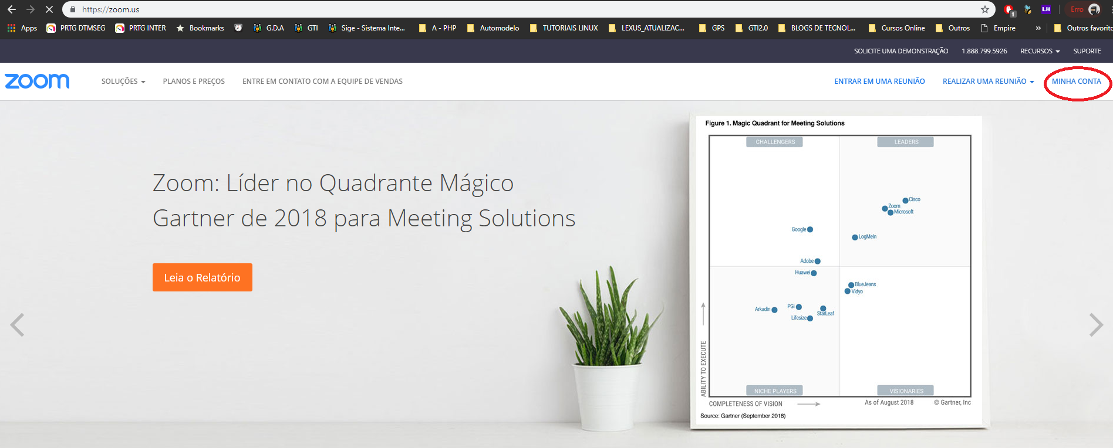The width and height of the screenshot is (1113, 448).
Task: Open the Outros bookmark folder
Action: tap(953, 28)
